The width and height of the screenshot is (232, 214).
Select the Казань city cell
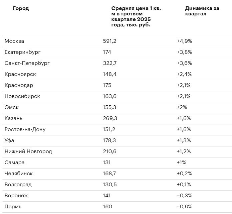[x=14, y=118]
